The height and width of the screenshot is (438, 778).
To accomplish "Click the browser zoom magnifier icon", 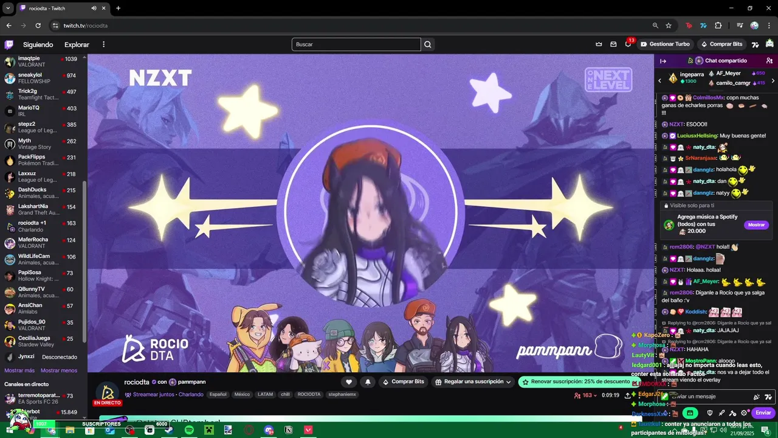I will [x=655, y=26].
